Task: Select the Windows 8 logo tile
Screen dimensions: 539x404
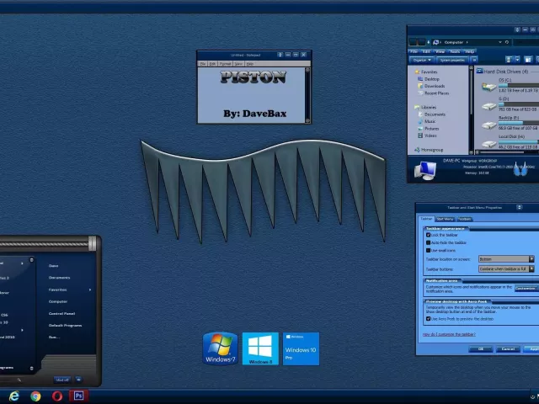Action: click(260, 348)
